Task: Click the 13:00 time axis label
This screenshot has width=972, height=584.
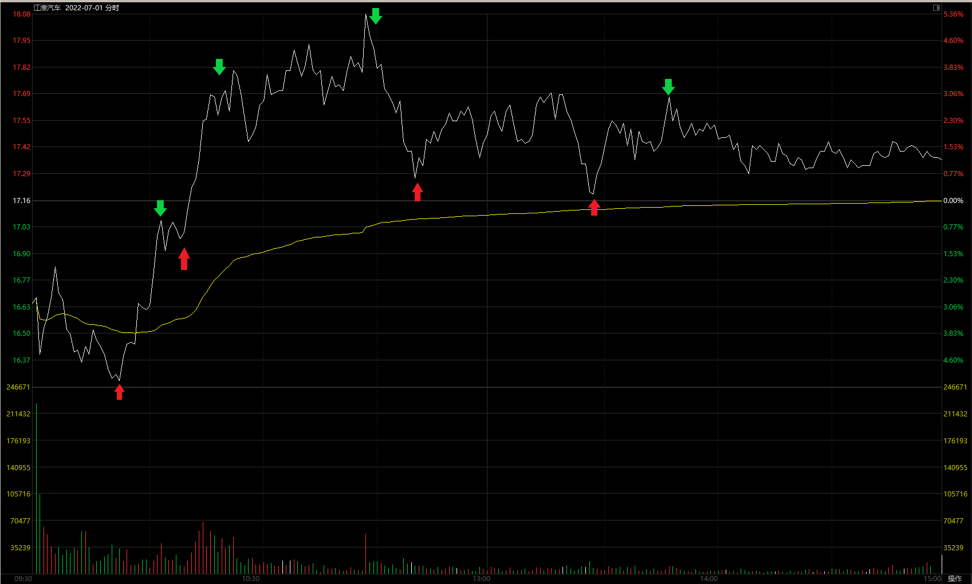Action: click(481, 578)
